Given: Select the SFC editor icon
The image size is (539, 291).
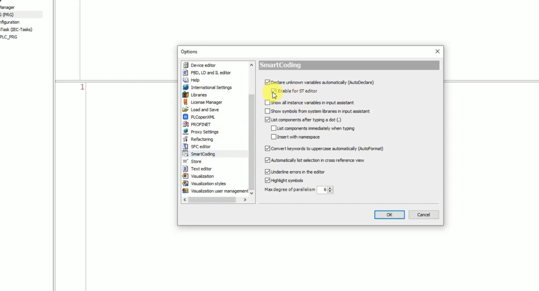Looking at the screenshot, I should [x=186, y=147].
